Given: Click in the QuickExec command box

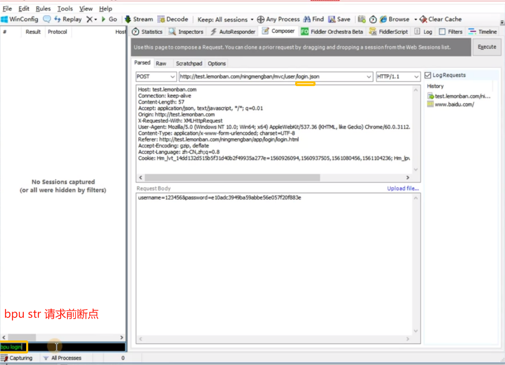Looking at the screenshot, I should 63,347.
